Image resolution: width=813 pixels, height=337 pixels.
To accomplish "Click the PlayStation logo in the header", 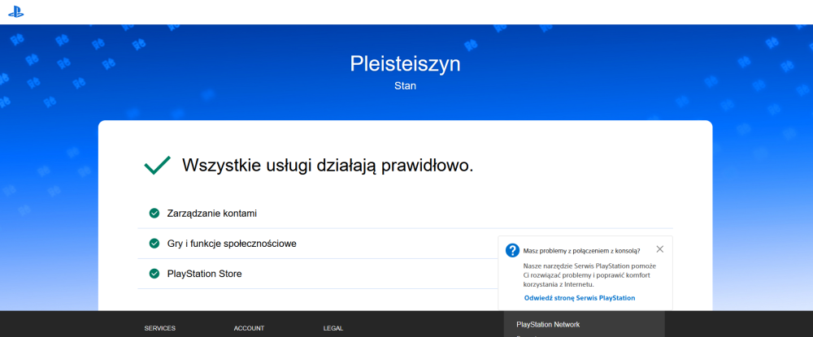I will click(14, 11).
